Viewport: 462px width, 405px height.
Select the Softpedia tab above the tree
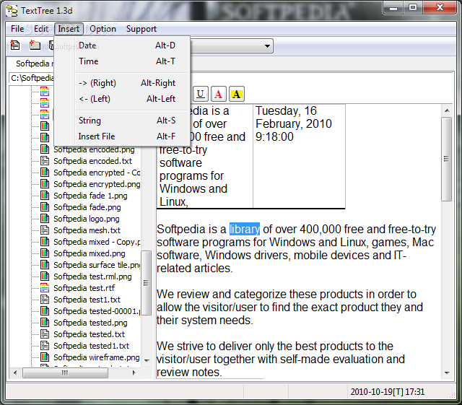[x=34, y=64]
